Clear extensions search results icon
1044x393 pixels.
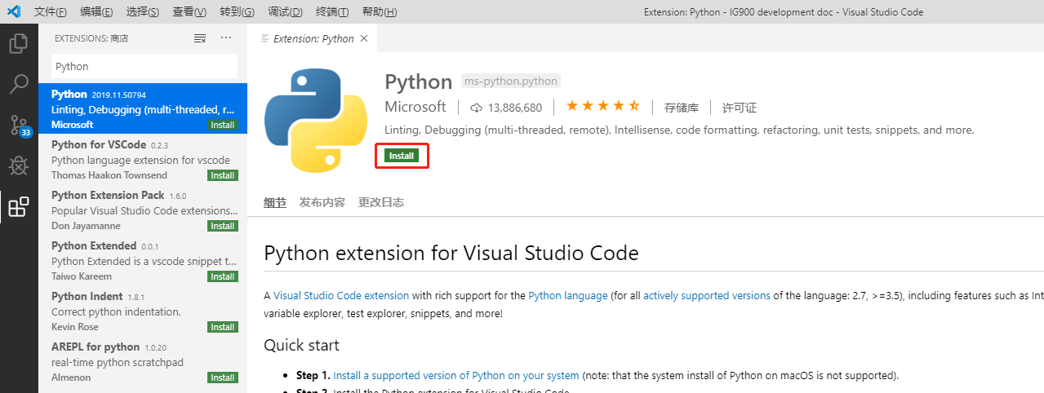[200, 38]
